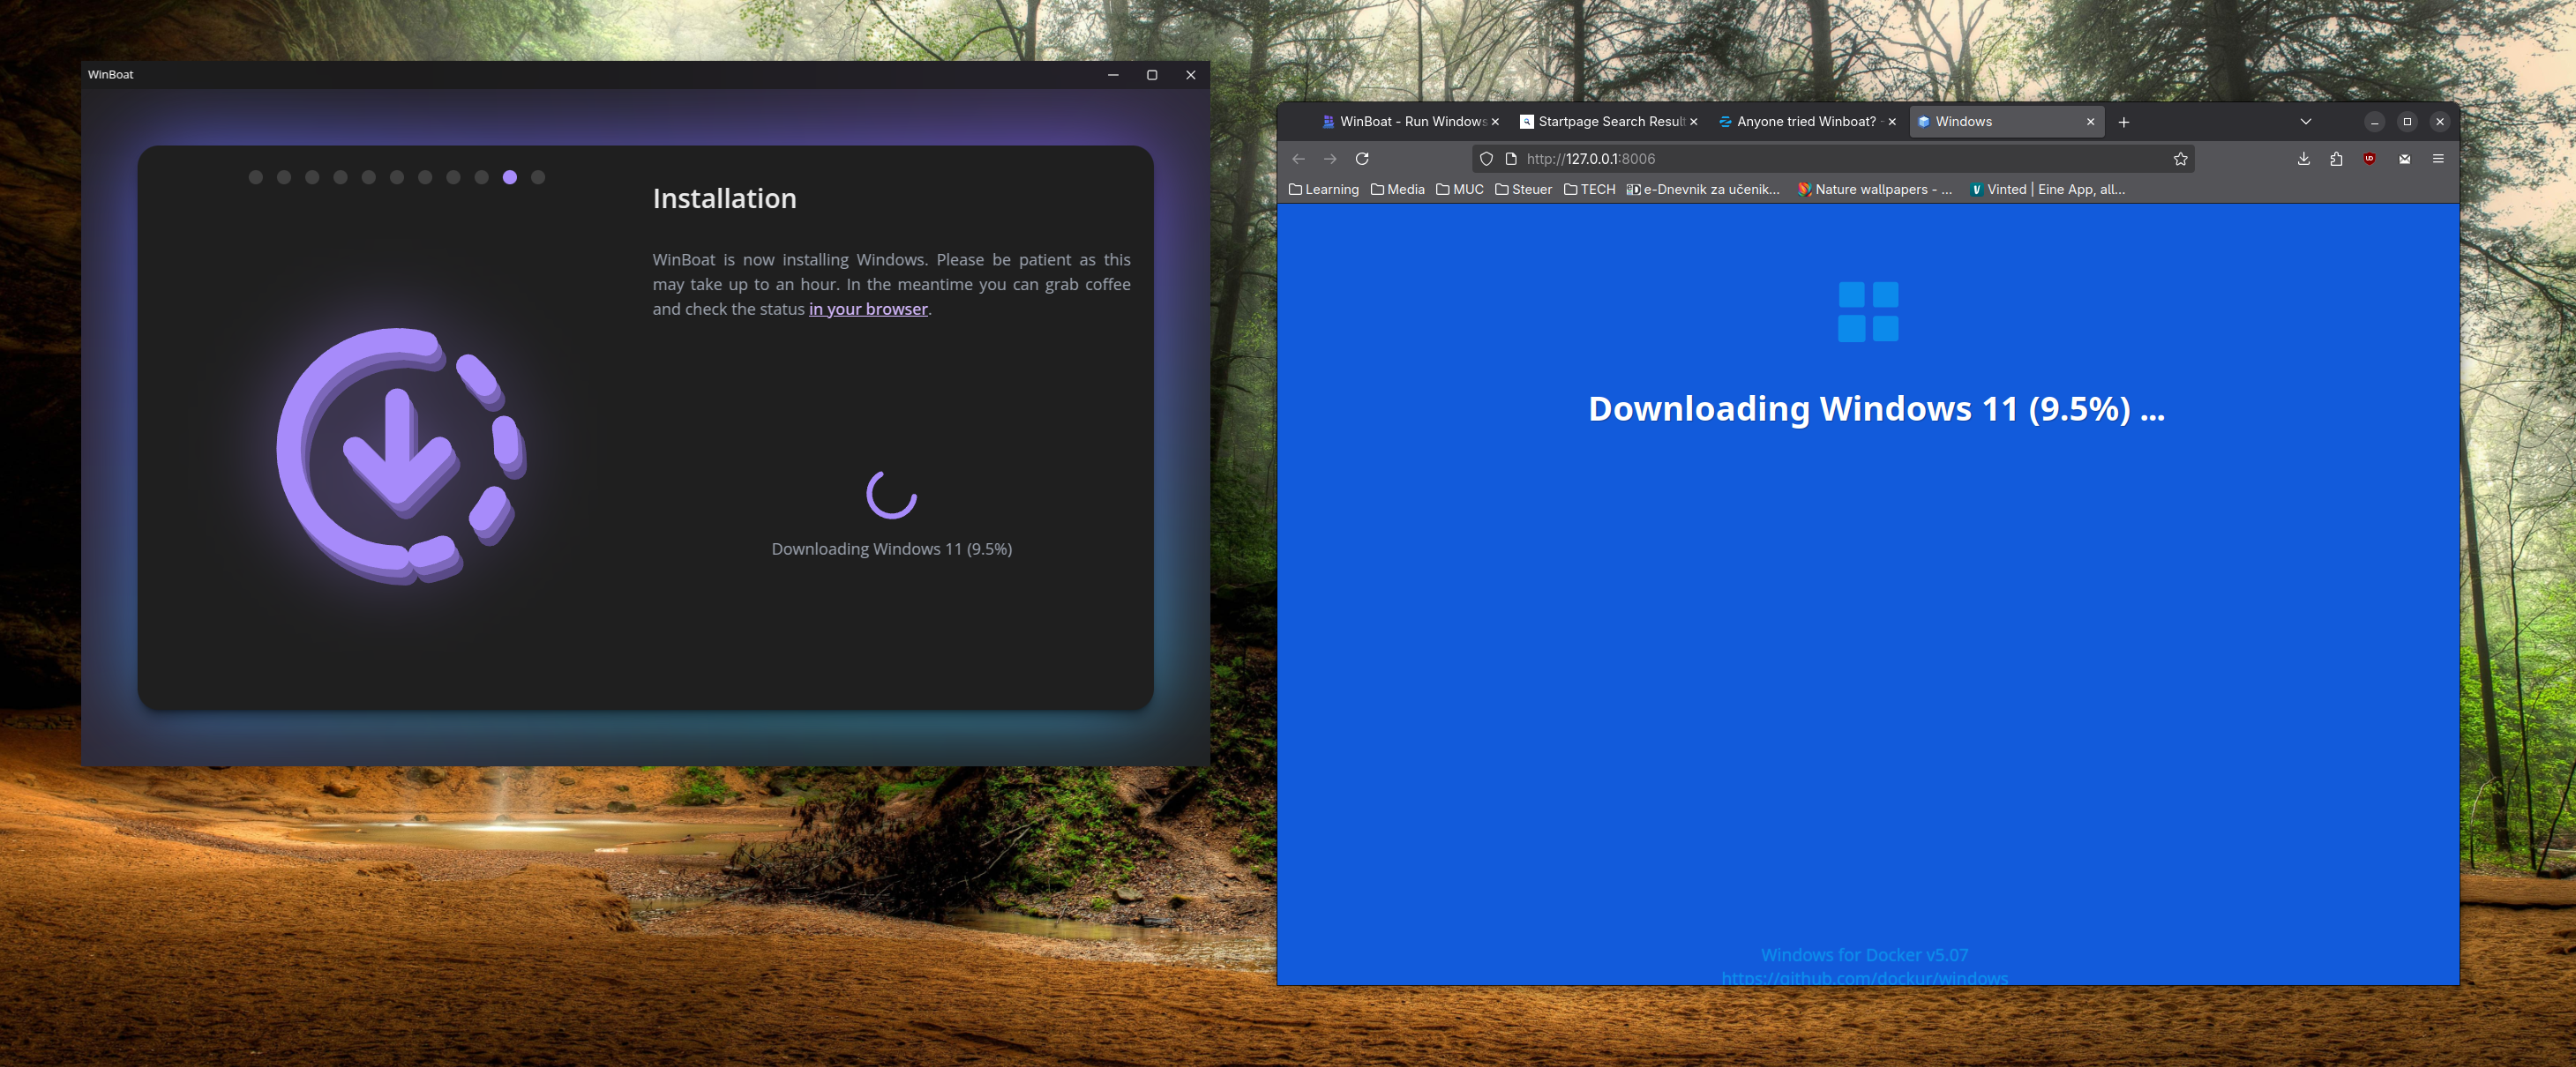Close the WinBoat - Run Windows tab
This screenshot has height=1067, width=2576.
[x=1495, y=122]
